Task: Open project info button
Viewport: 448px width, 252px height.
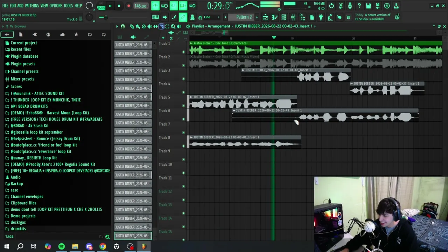Action: tap(387, 6)
